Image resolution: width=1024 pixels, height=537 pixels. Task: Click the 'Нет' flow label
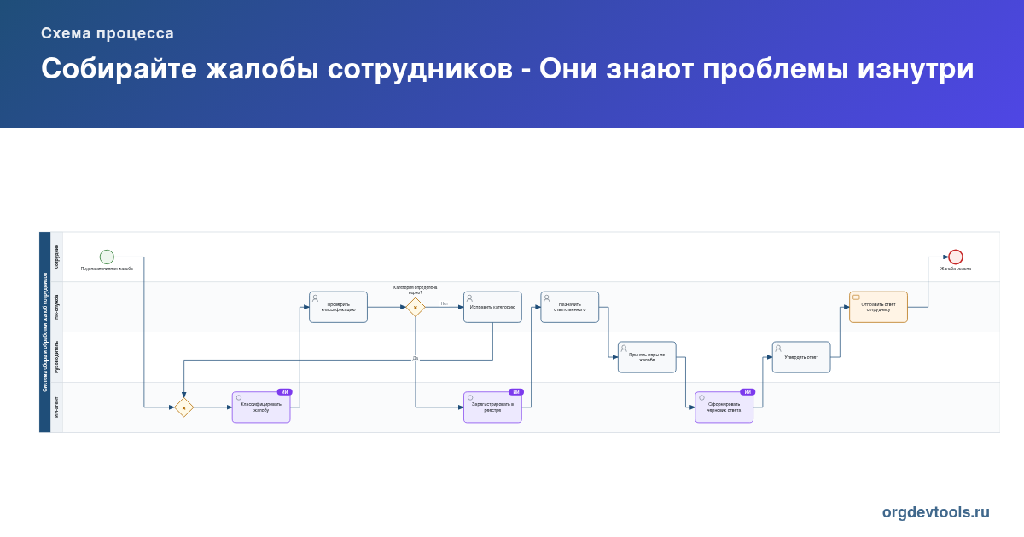point(444,303)
